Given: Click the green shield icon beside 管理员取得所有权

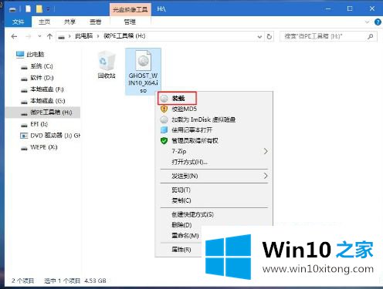Looking at the screenshot, I should pos(164,140).
